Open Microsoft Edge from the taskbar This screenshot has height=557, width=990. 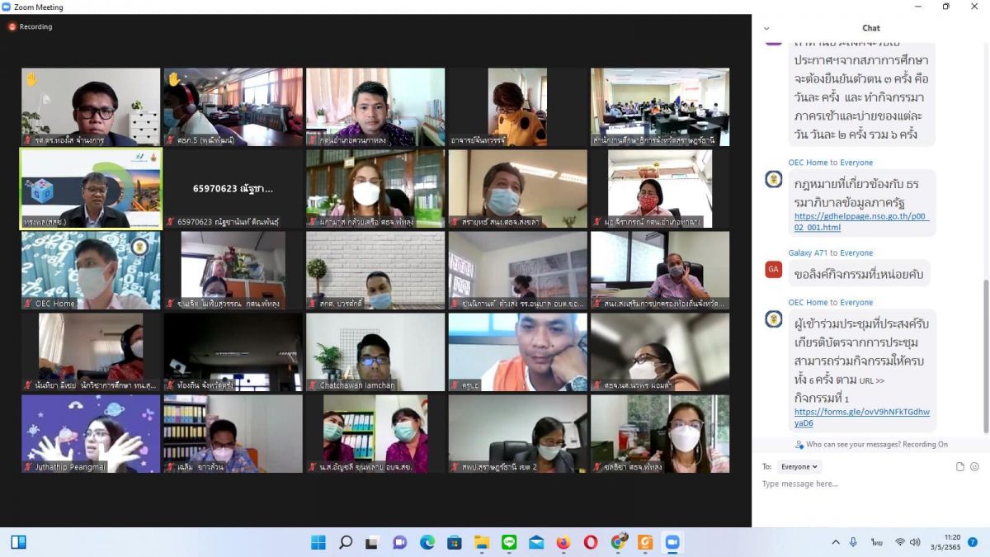point(427,542)
